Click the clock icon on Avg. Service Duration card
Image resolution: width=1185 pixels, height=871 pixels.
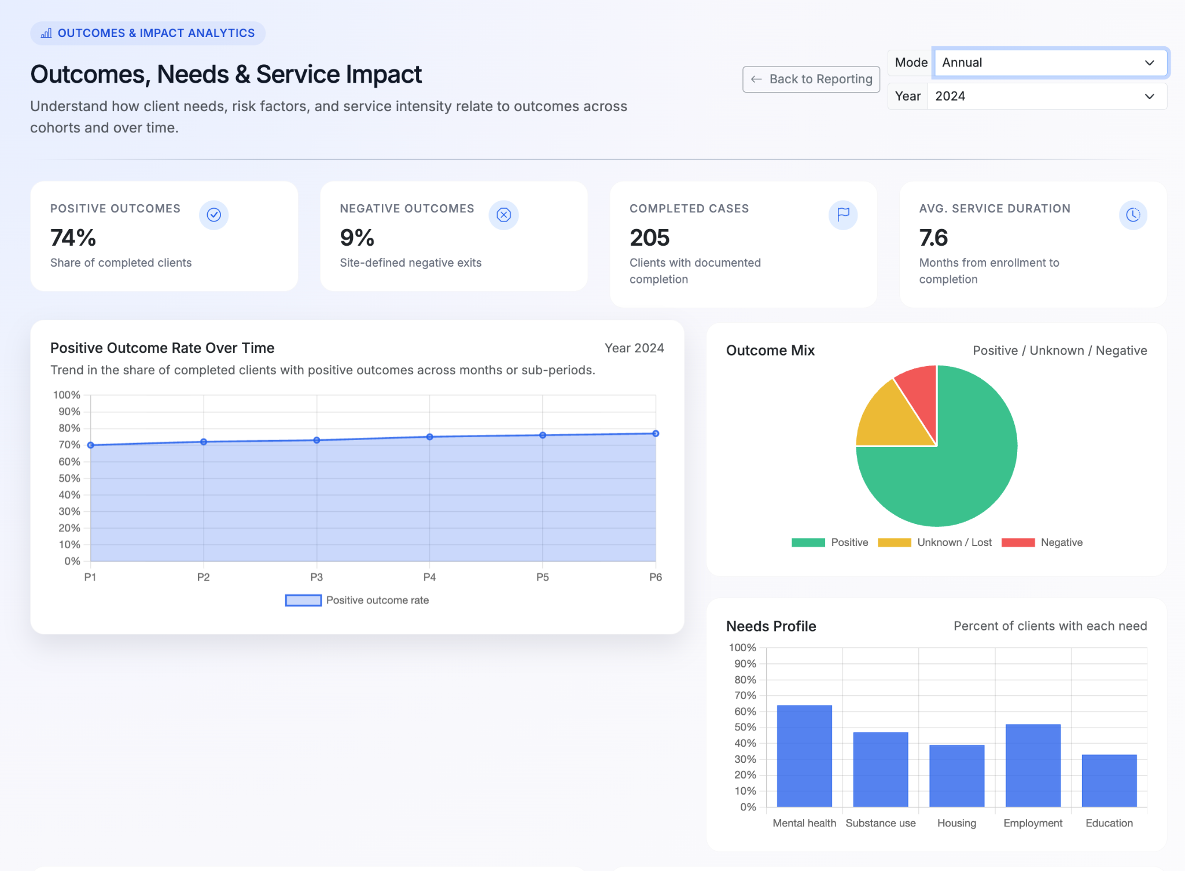coord(1133,215)
